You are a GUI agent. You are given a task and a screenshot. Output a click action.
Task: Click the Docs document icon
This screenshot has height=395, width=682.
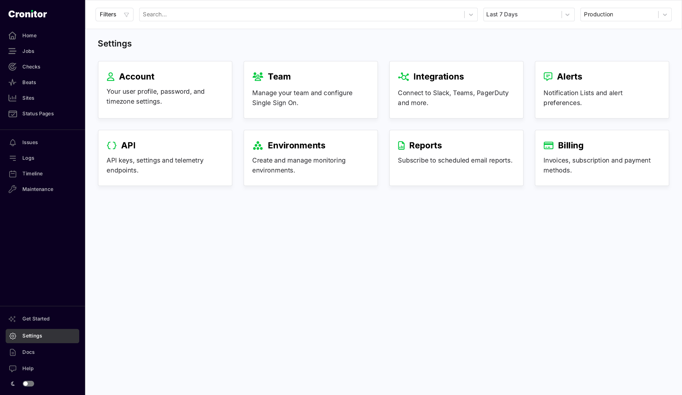point(13,352)
